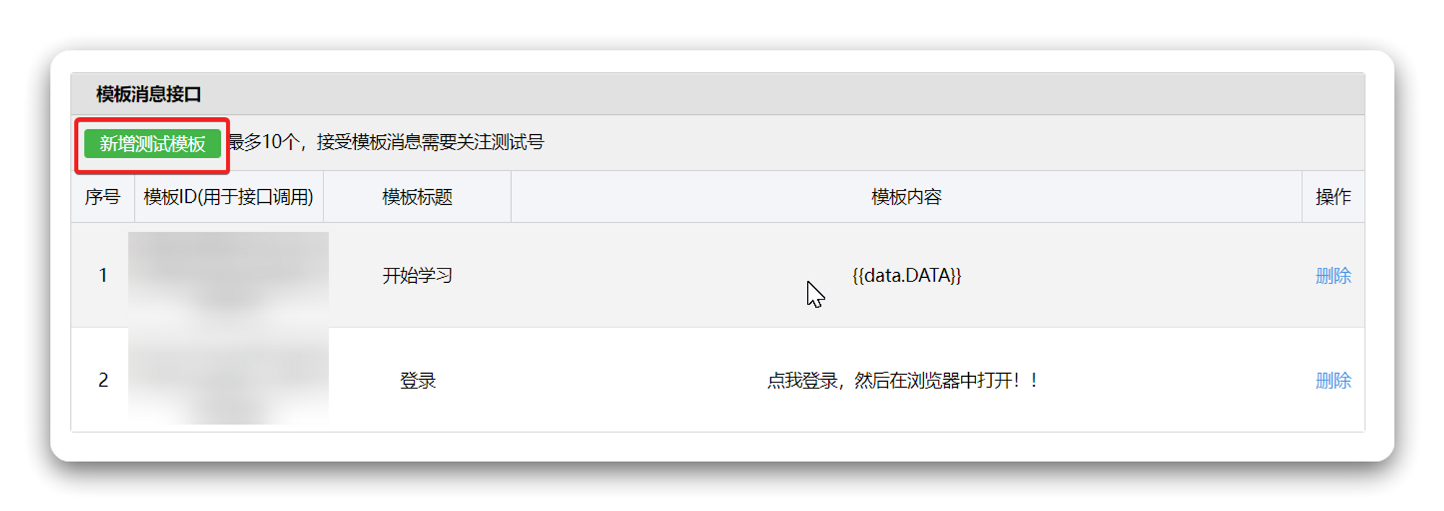Click the 操作 column header
Image resolution: width=1444 pixels, height=511 pixels.
(1333, 197)
